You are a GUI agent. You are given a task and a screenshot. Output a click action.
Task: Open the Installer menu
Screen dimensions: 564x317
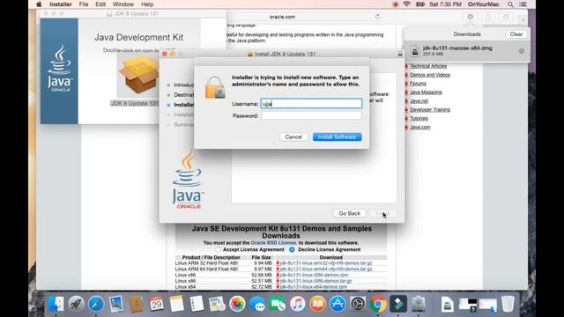coord(61,4)
